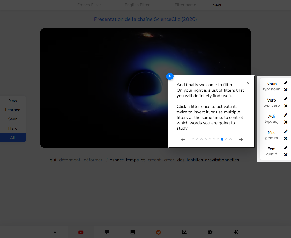Open the video title link ScienceClic
Image resolution: width=291 pixels, height=238 pixels.
coord(145,19)
